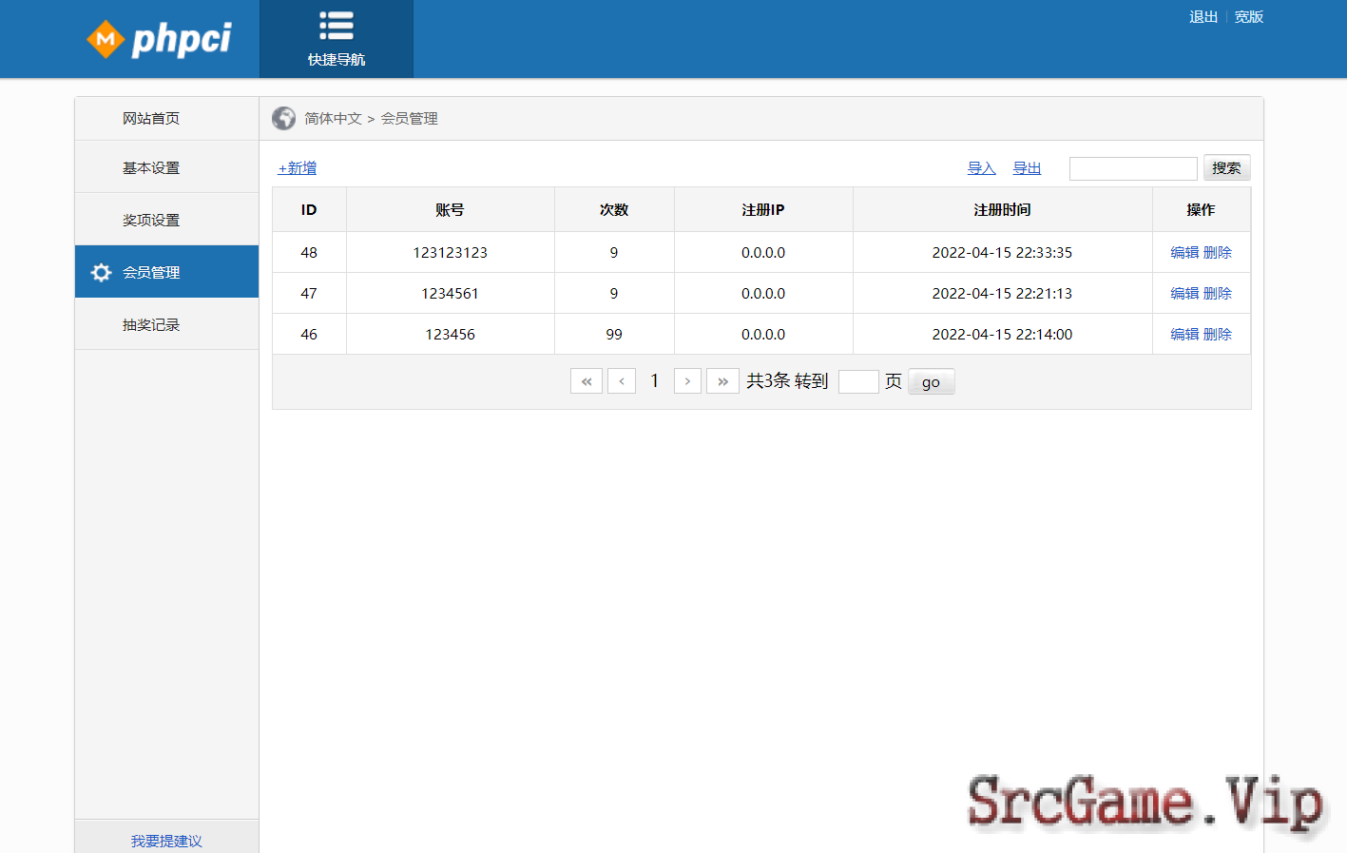
Task: Open the 快捷导航 quick navigation menu icon
Action: click(336, 27)
